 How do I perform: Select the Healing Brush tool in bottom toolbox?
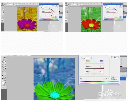3,64
